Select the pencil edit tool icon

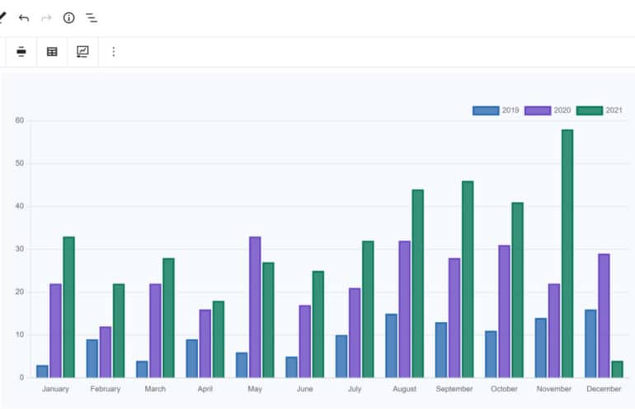click(2, 17)
